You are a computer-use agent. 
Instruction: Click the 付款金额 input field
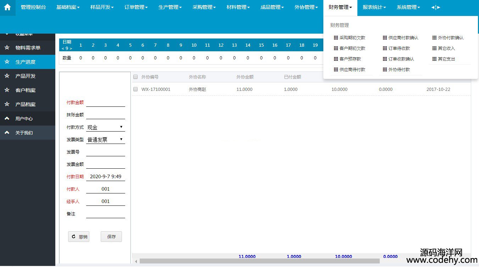106,103
